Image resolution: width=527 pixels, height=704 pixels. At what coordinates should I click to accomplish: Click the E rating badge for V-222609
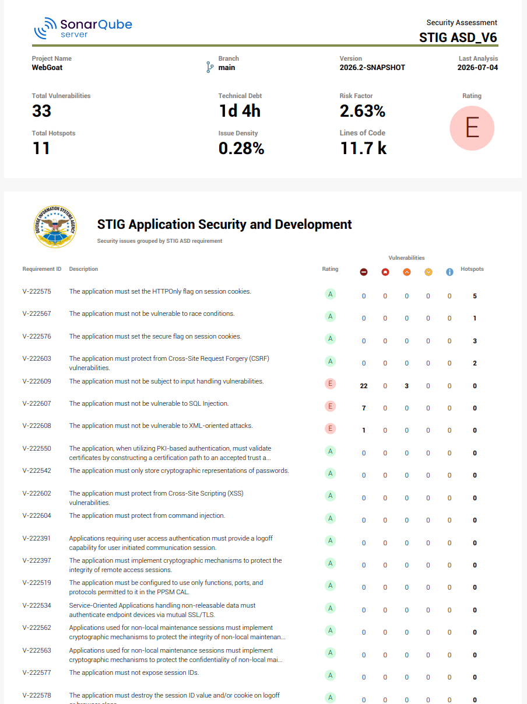coord(331,384)
